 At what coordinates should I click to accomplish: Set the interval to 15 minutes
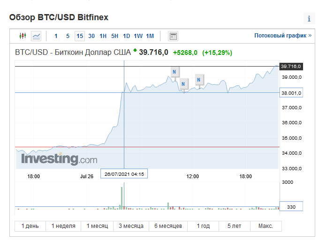click(x=80, y=36)
